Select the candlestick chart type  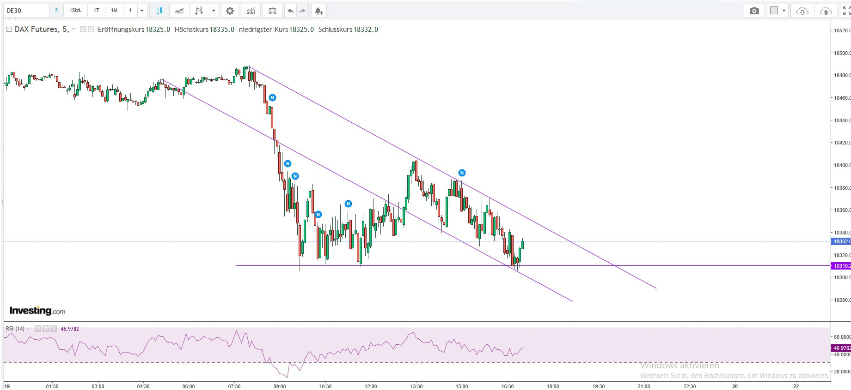(x=159, y=11)
